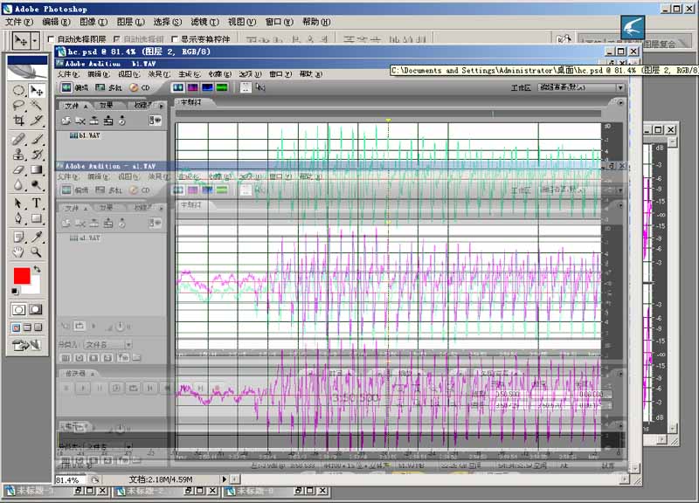The height and width of the screenshot is (503, 699).
Task: Open the 编辑 menu in Photoshop
Action: pos(56,22)
